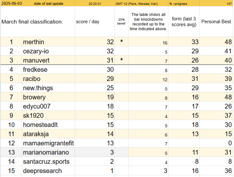Screen dimensions: 234x177
Task: Select the marianomariano name cell
Action: [x=48, y=152]
